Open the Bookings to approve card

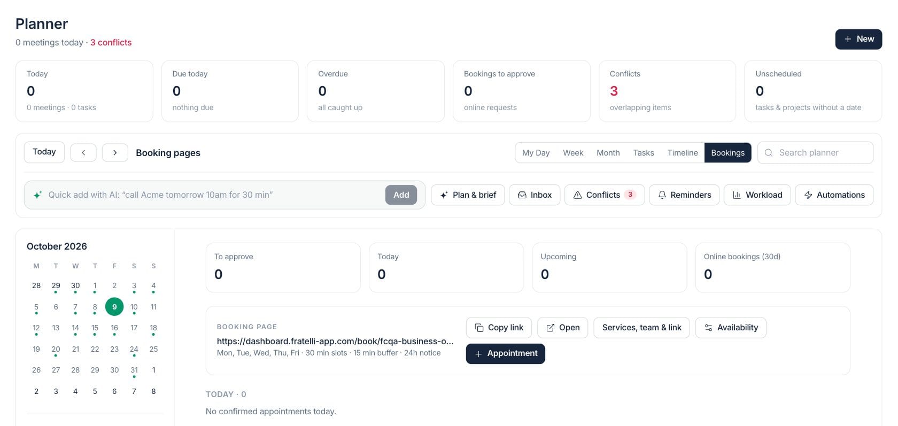pyautogui.click(x=522, y=91)
